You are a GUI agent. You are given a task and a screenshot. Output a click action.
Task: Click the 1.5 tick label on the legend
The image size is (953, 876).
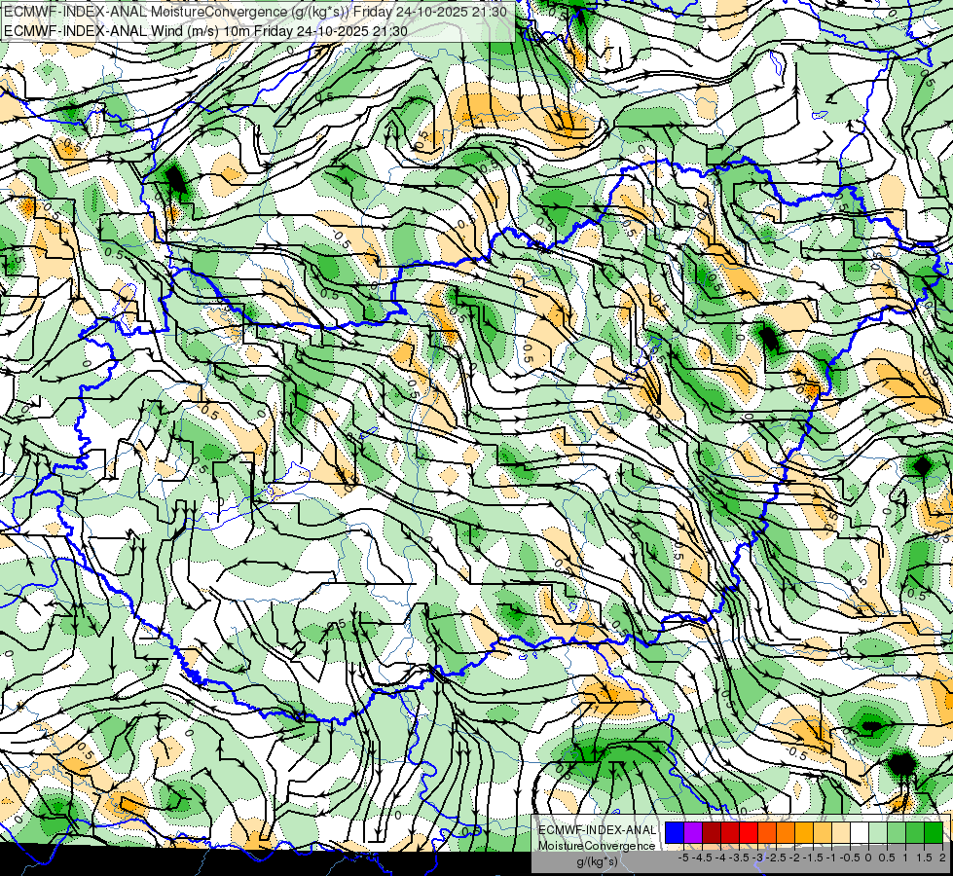click(x=924, y=858)
